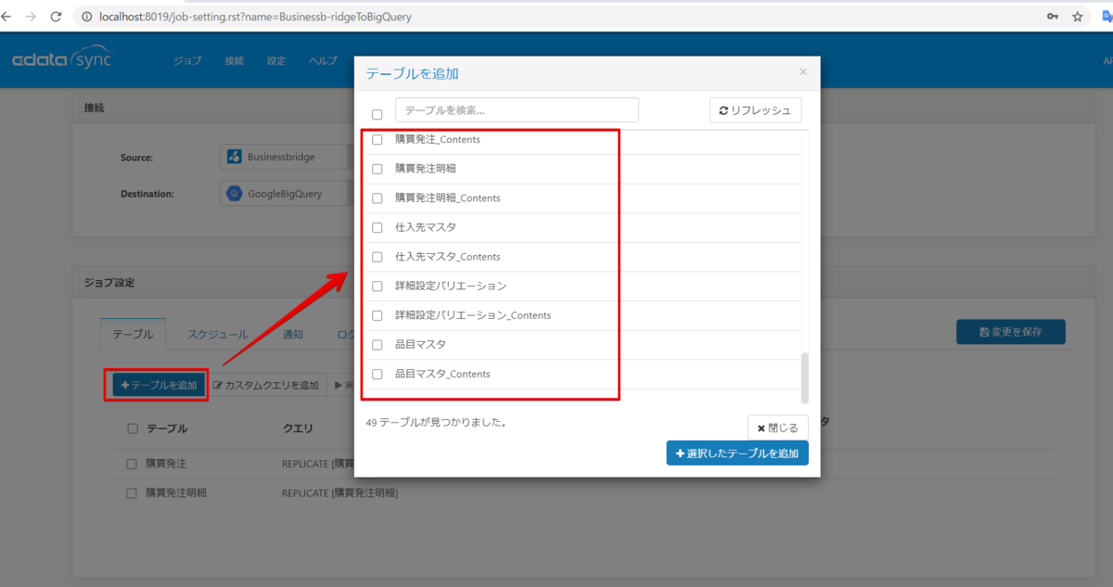Tick the select-all checkbox in dialog header
This screenshot has width=1113, height=587.
coord(377,115)
